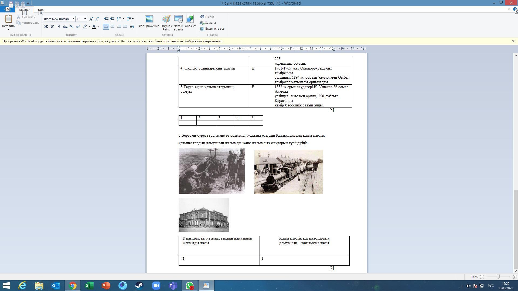This screenshot has height=291, width=518.
Task: Switch to the Вид tab
Action: [x=41, y=10]
